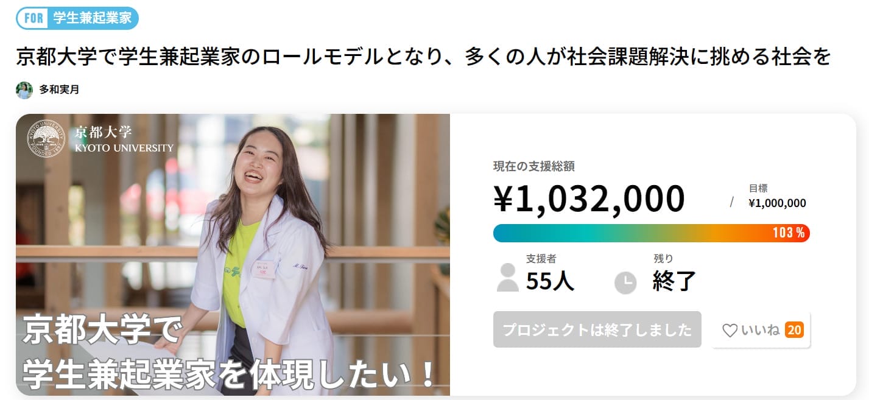Click the 55人 supporters count
Image resolution: width=869 pixels, height=400 pixels.
tap(550, 280)
